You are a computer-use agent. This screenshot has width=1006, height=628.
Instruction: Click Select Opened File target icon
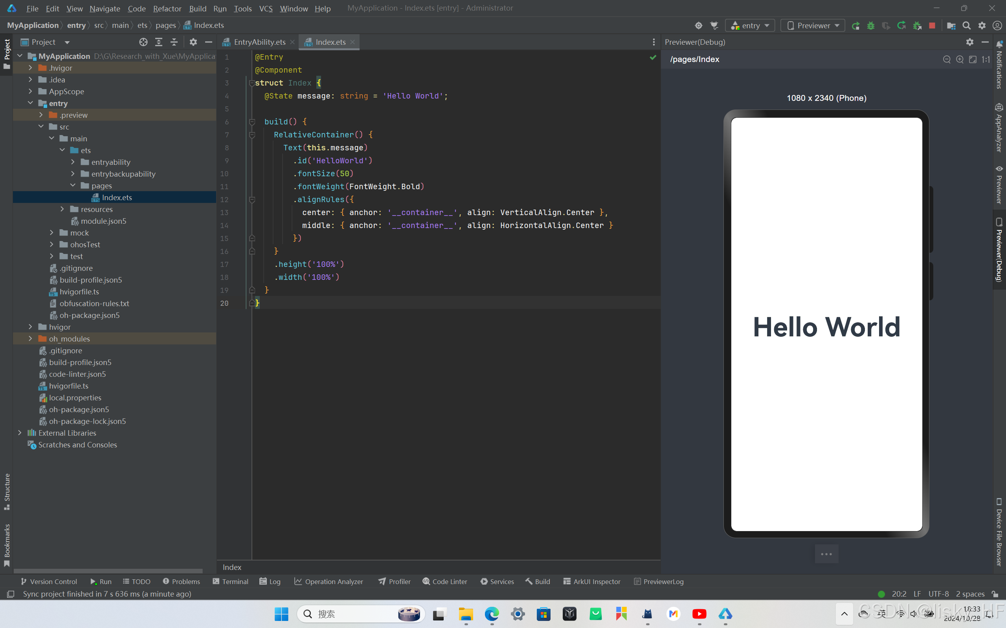[143, 42]
